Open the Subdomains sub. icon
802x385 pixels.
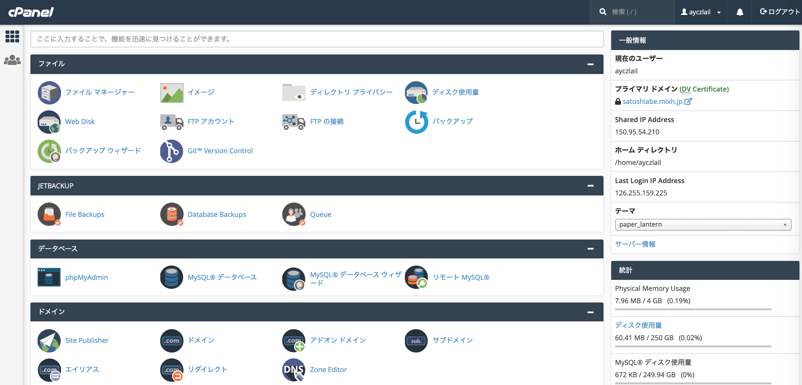(x=416, y=341)
